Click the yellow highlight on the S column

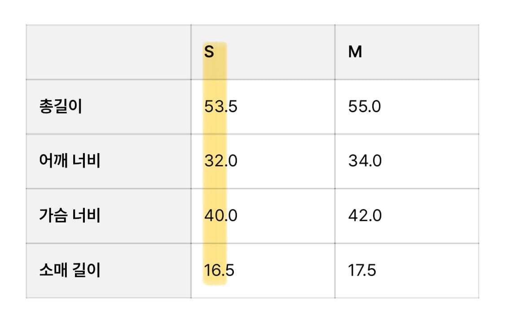coord(215,188)
